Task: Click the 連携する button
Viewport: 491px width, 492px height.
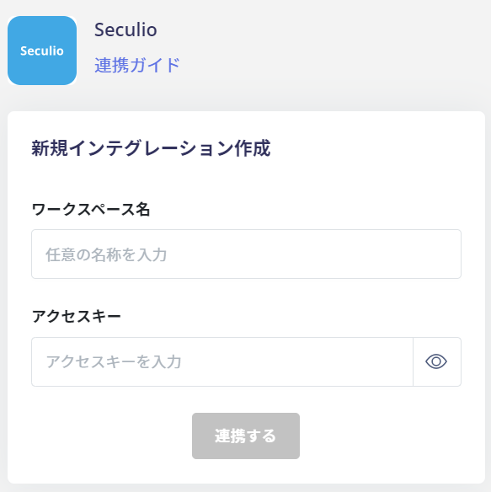Action: pos(246,436)
